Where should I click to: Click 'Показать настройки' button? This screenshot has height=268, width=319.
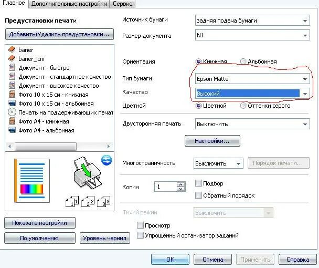pos(40,223)
